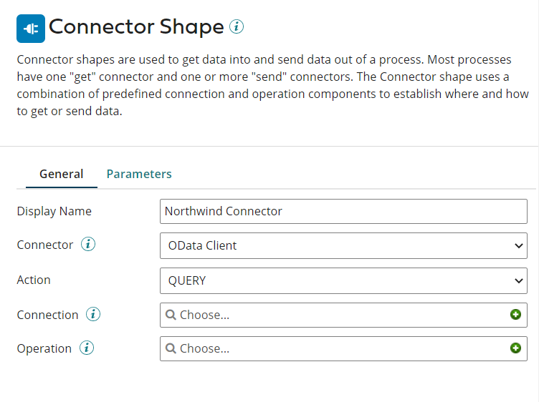Viewport: 539px width, 402px height.
Task: Expand the Action dropdown set to QUERY
Action: pyautogui.click(x=343, y=280)
